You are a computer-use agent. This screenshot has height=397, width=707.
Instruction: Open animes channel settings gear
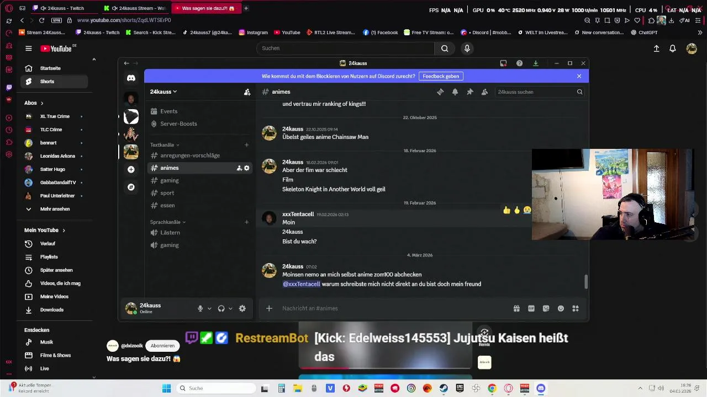[247, 168]
